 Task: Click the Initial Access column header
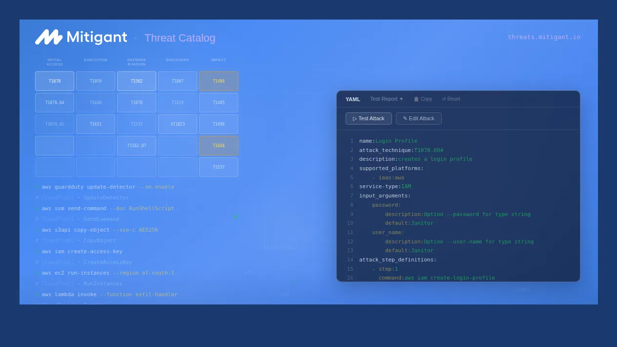point(55,62)
